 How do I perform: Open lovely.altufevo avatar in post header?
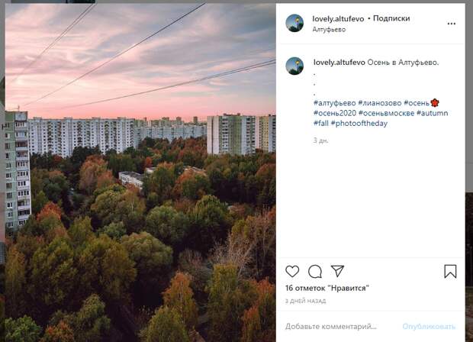(x=294, y=23)
